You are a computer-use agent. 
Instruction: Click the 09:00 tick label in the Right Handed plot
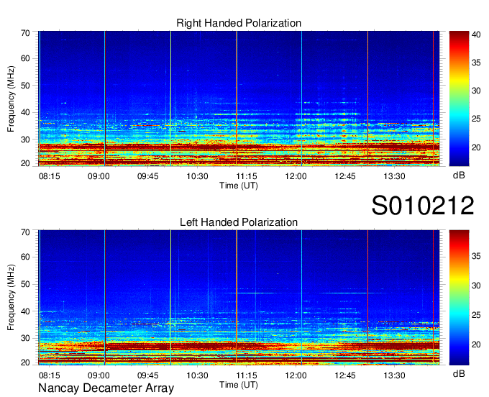(99, 176)
